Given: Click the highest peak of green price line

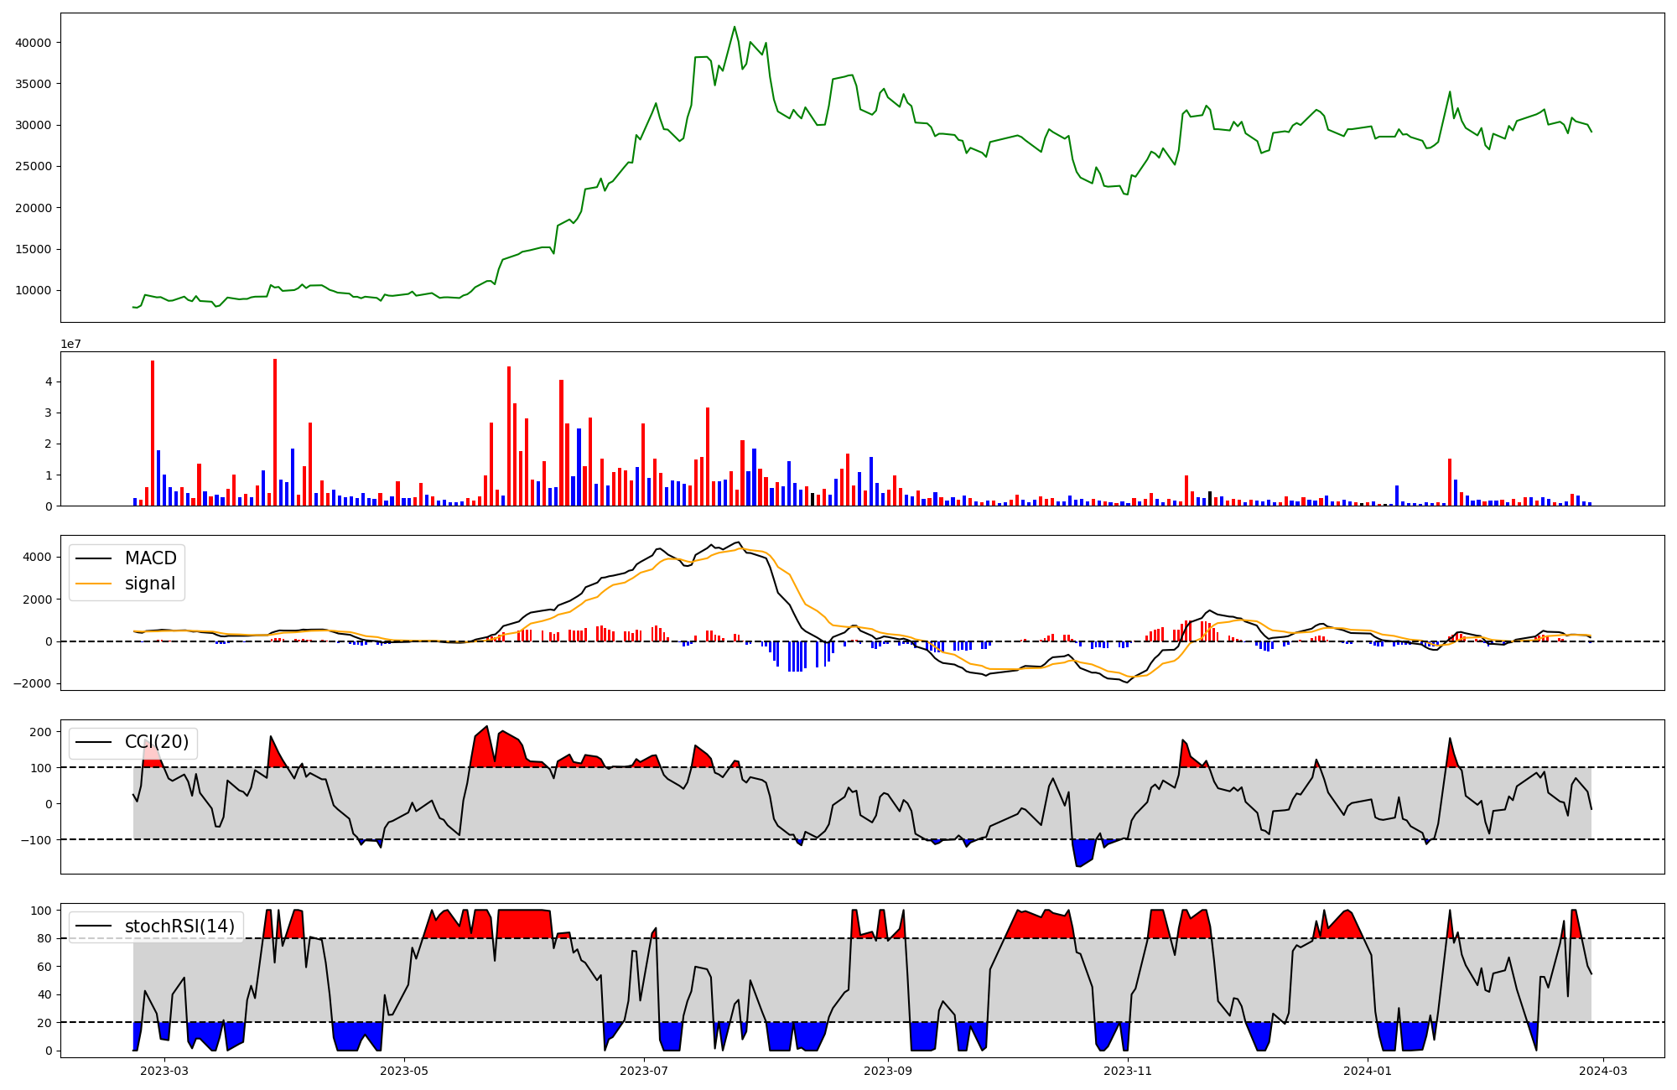Looking at the screenshot, I should coord(735,27).
